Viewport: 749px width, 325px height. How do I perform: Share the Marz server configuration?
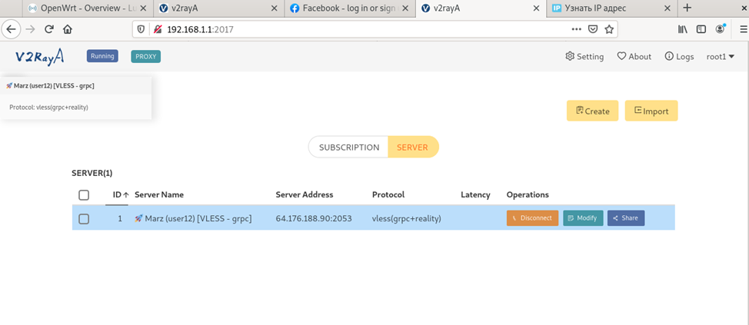pos(625,218)
